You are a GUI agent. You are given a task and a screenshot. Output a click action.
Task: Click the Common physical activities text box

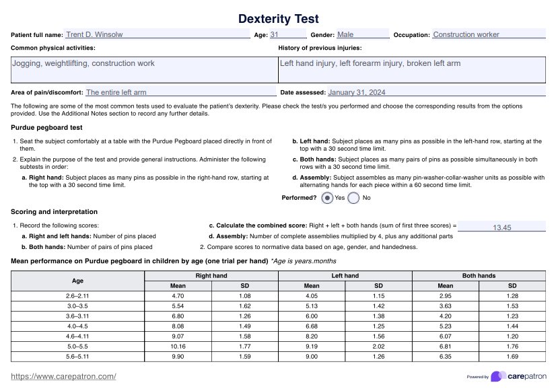(x=144, y=69)
